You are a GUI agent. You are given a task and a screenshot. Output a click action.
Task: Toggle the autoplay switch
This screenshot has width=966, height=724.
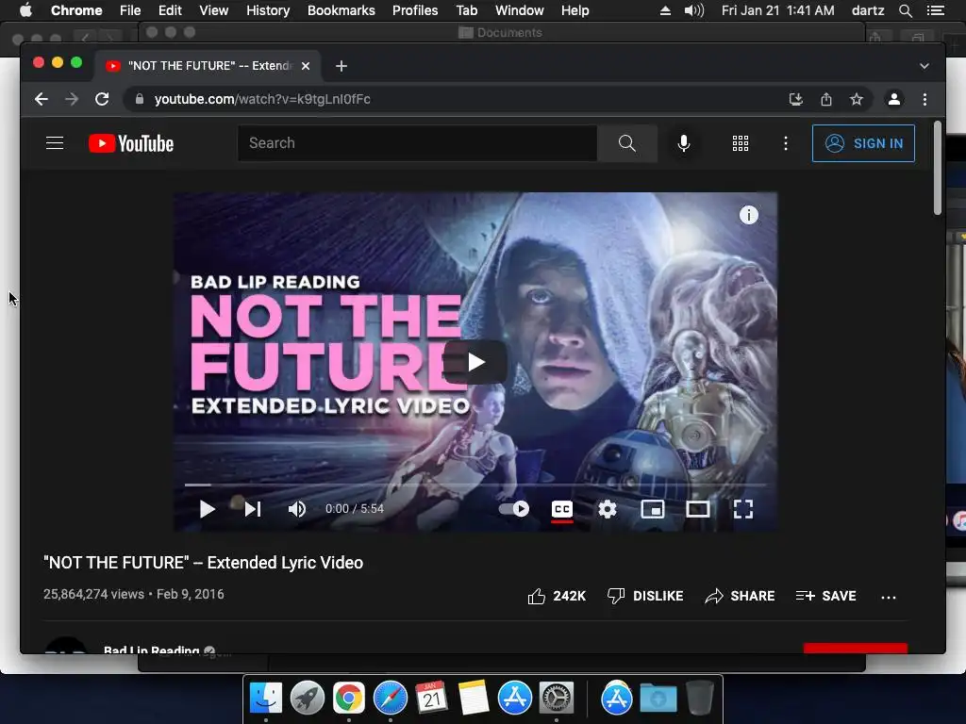pos(514,509)
